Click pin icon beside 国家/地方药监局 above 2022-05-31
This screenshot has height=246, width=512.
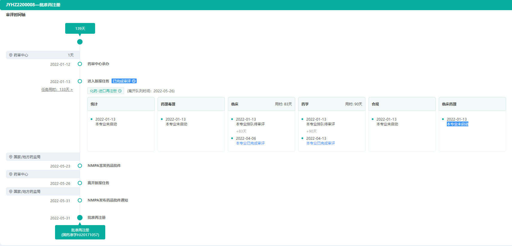tap(11, 192)
